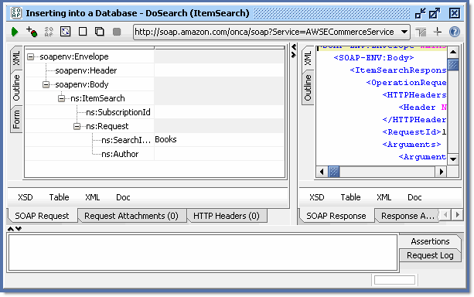The height and width of the screenshot is (297, 474).
Task: Click response vertical scrollbar up arrow
Action: pos(453,52)
